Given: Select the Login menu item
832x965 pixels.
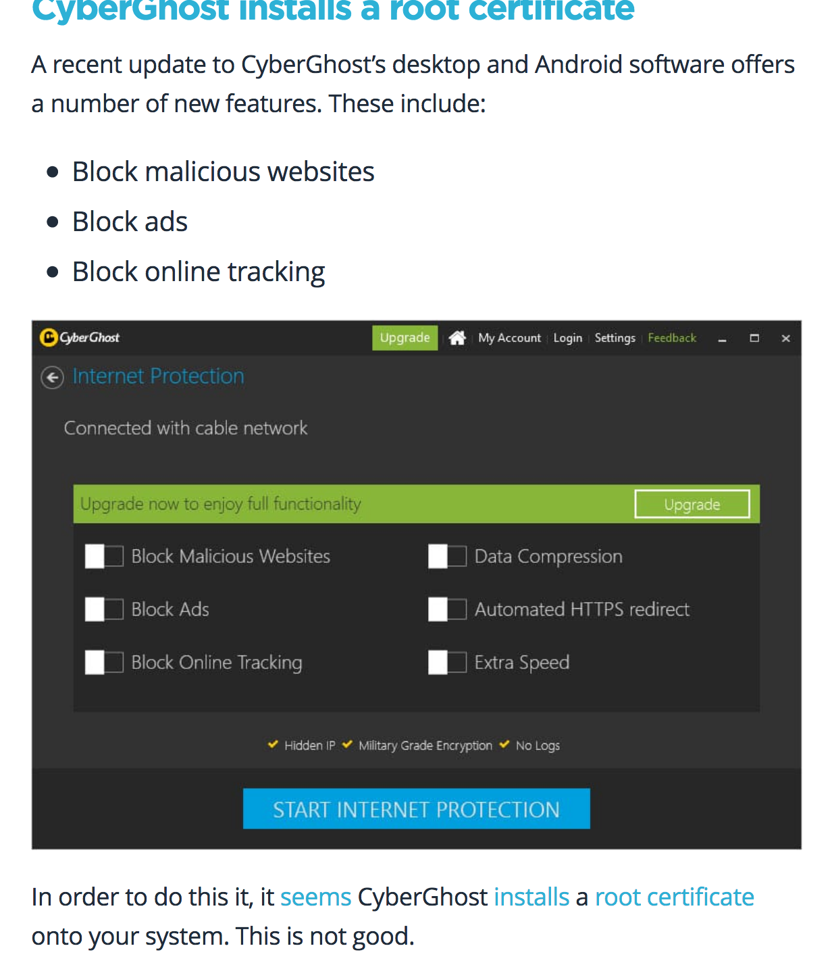Looking at the screenshot, I should (567, 338).
